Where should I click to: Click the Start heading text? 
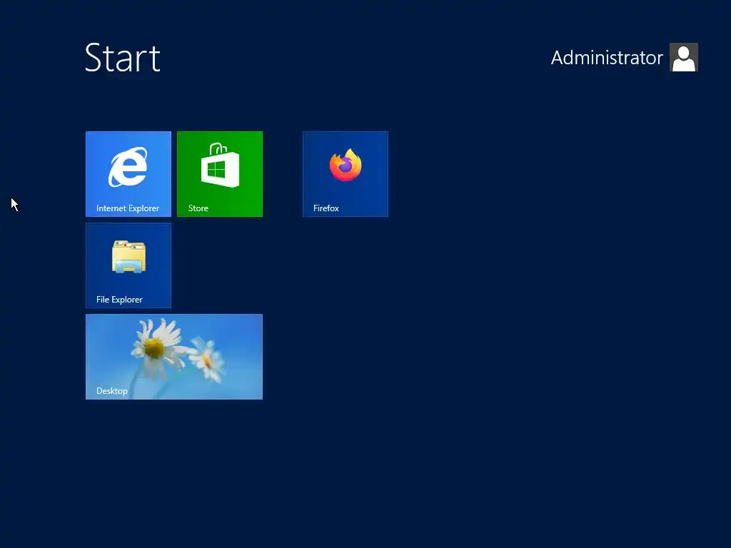(123, 58)
